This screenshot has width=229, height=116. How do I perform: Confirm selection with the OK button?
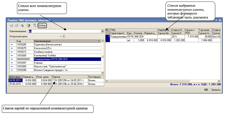[206, 90]
